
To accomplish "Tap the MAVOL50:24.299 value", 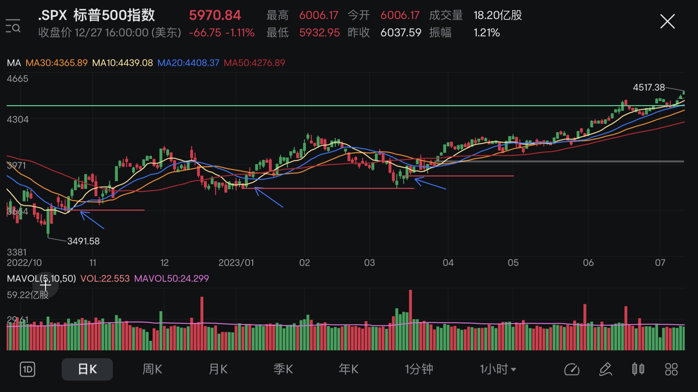I will (x=171, y=278).
